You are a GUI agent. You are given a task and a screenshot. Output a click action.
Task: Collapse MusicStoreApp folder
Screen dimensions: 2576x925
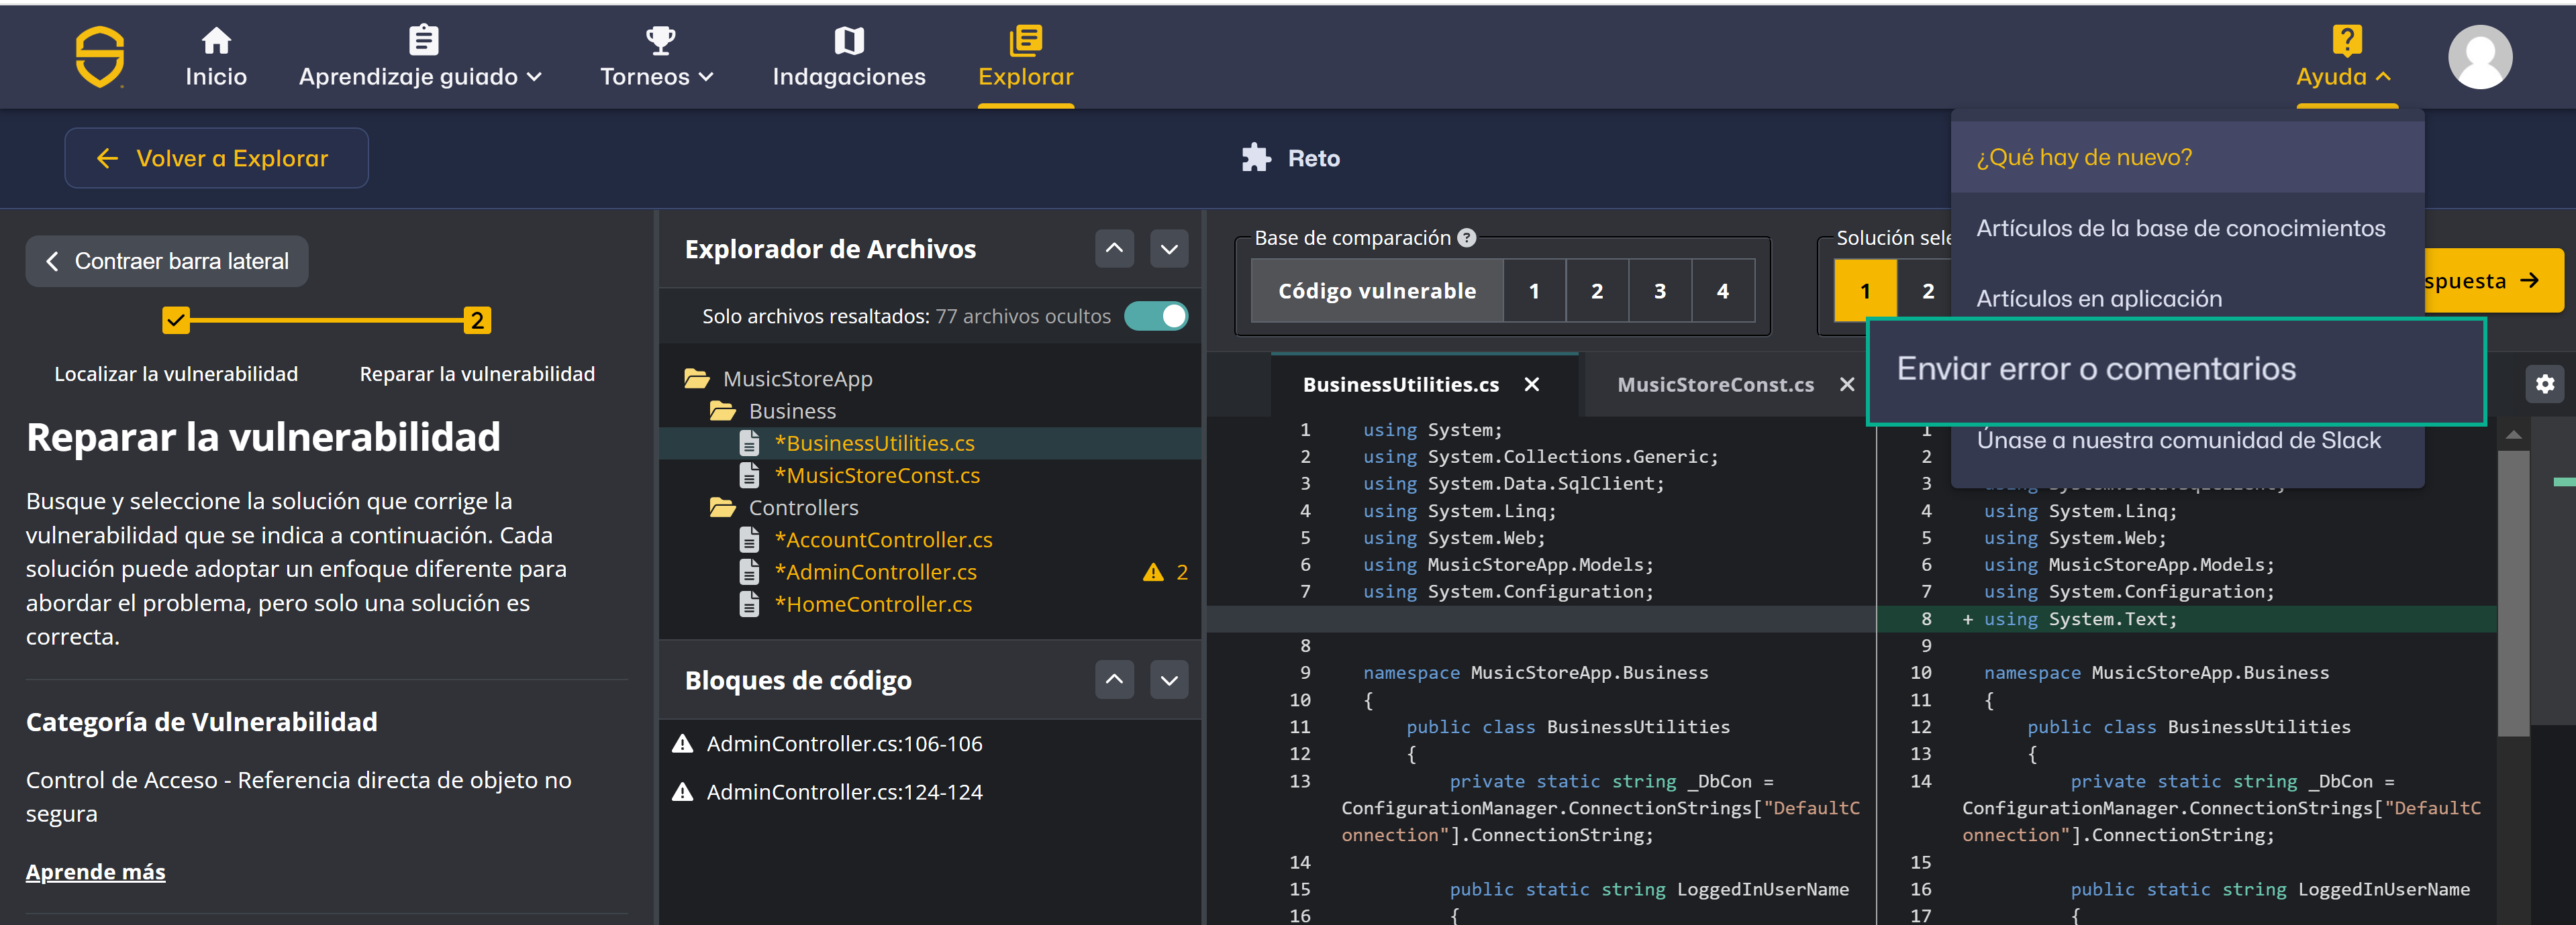click(x=798, y=378)
